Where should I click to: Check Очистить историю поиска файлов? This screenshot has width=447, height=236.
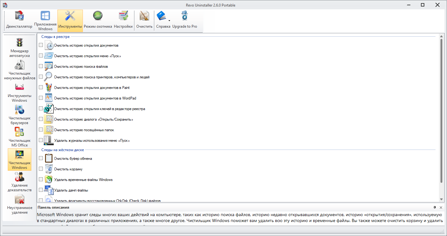pyautogui.click(x=41, y=66)
